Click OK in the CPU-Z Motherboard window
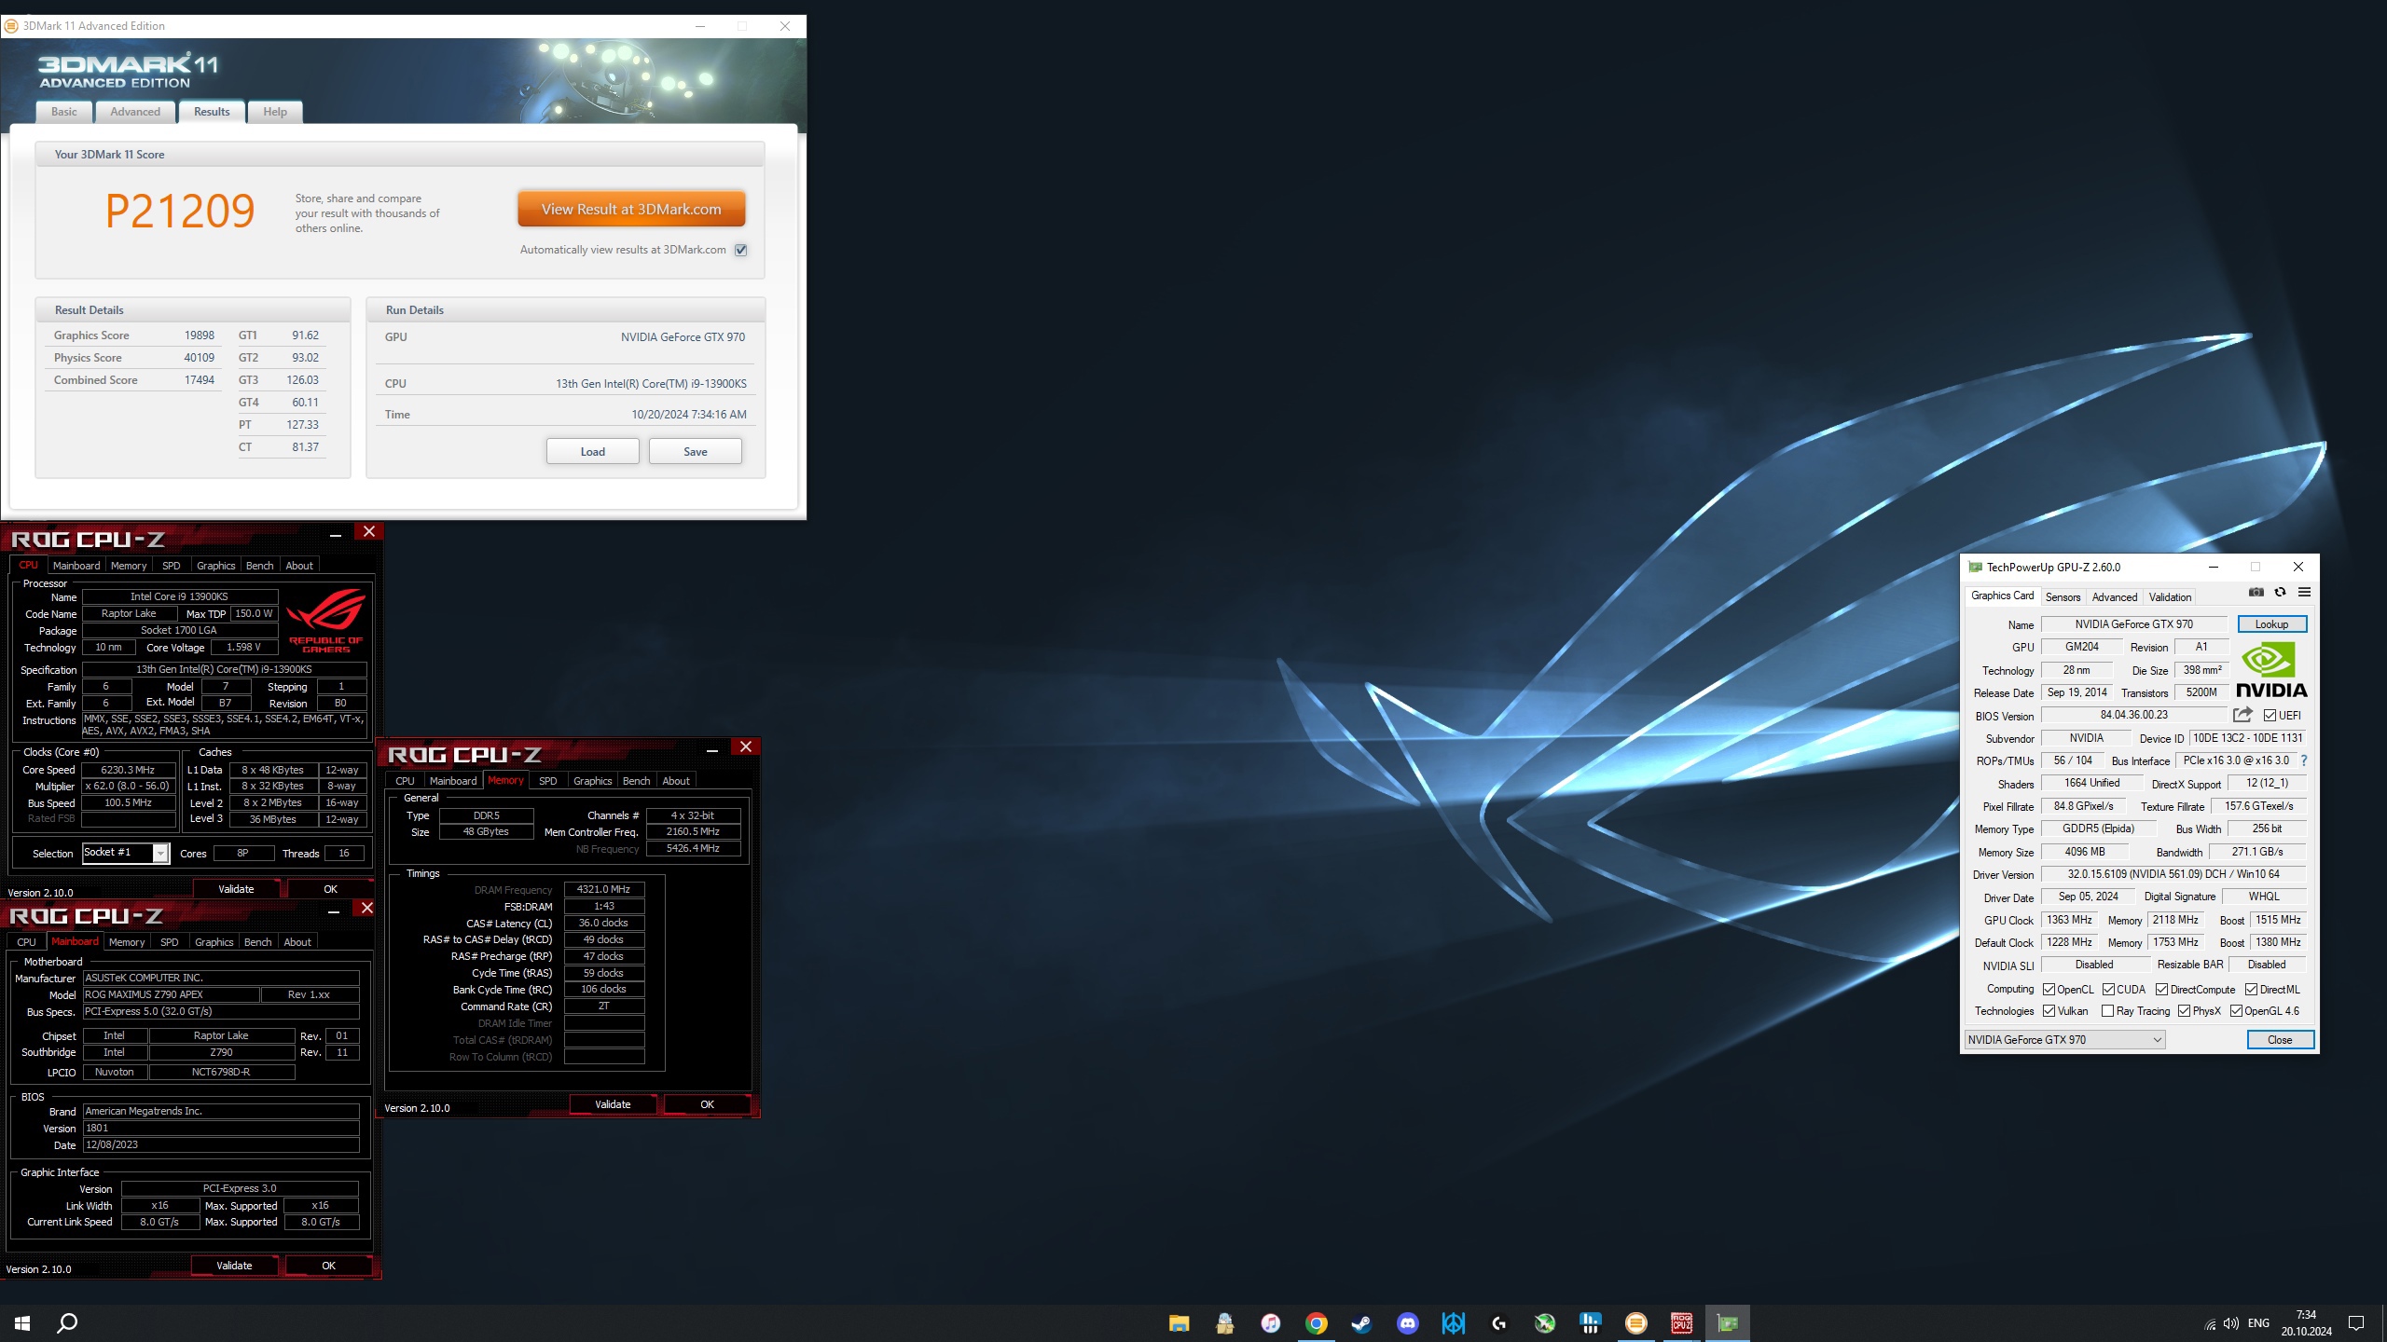Image resolution: width=2387 pixels, height=1342 pixels. (x=328, y=1266)
